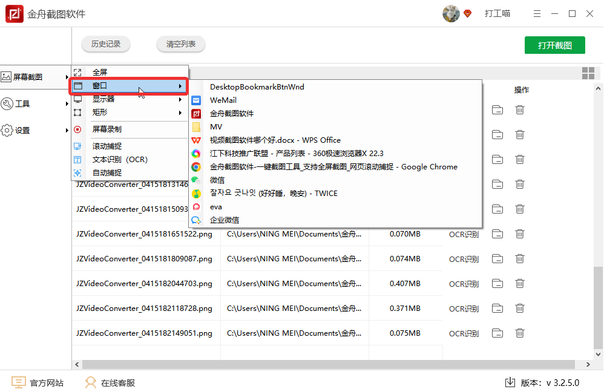Trash icon for JZVideoConverter_0415182118728.png row
This screenshot has height=392, width=604.
(520, 309)
